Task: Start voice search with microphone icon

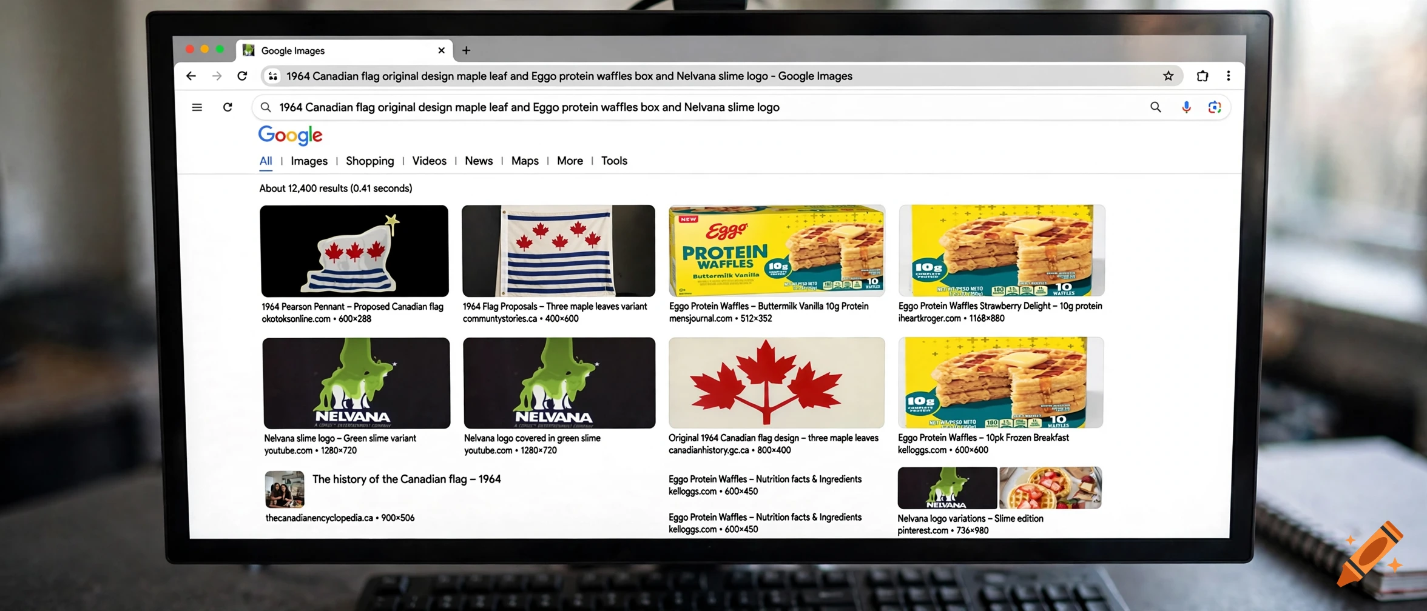Action: pyautogui.click(x=1186, y=107)
